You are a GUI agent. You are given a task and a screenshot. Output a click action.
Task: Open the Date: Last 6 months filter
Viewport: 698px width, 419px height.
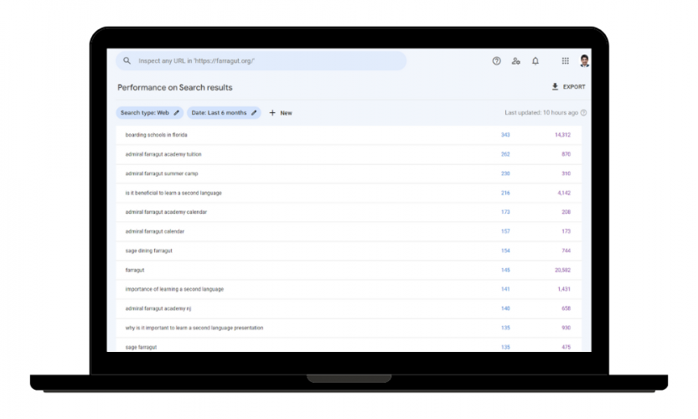[224, 112]
